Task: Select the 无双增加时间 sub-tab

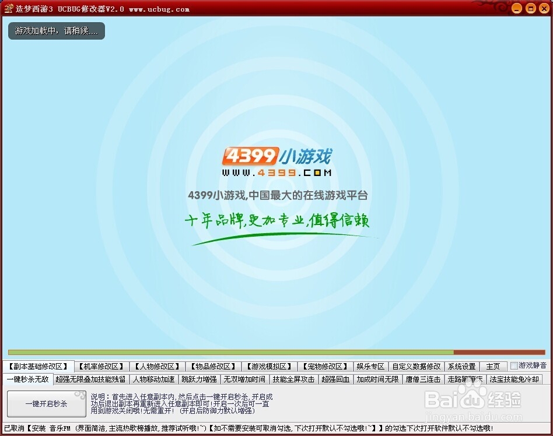Action: [245, 379]
